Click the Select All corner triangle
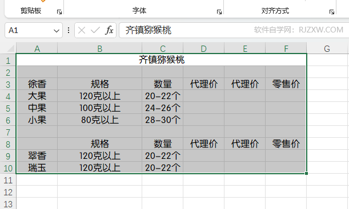This screenshot has width=349, height=209. coord(11,48)
